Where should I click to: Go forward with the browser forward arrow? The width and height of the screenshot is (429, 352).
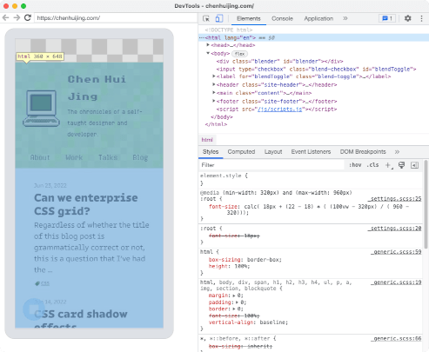(17, 18)
